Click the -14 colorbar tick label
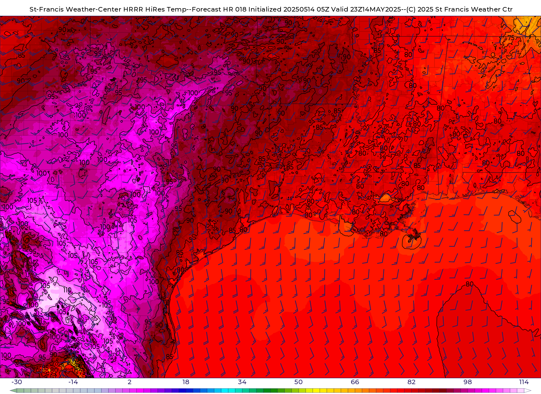This screenshot has width=541, height=394. pyautogui.click(x=73, y=382)
